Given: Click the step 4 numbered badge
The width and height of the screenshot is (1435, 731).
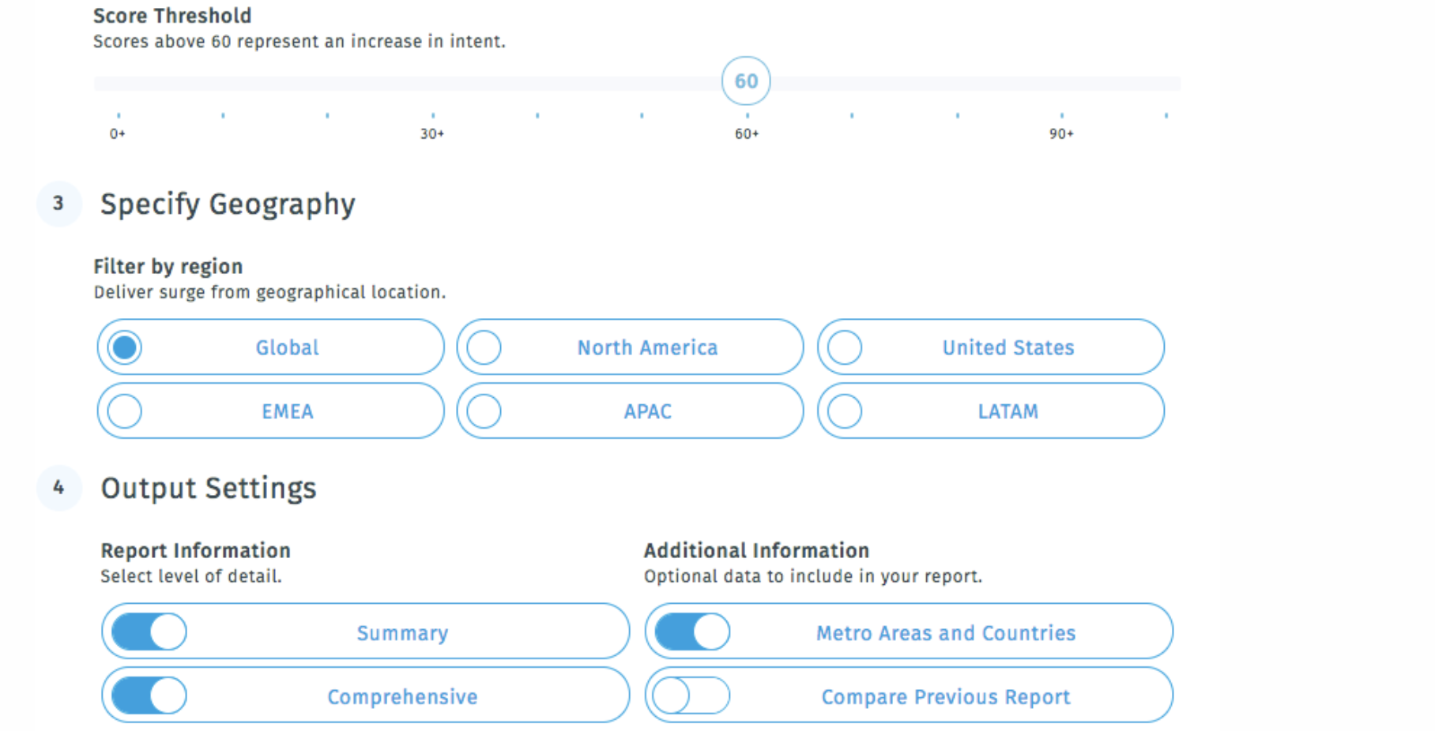Looking at the screenshot, I should (59, 488).
